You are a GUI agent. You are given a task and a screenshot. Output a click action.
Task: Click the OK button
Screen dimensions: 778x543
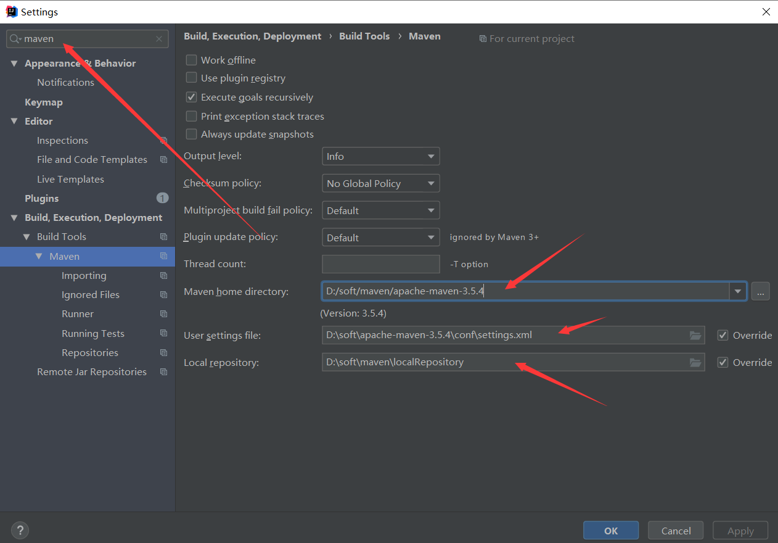click(611, 531)
